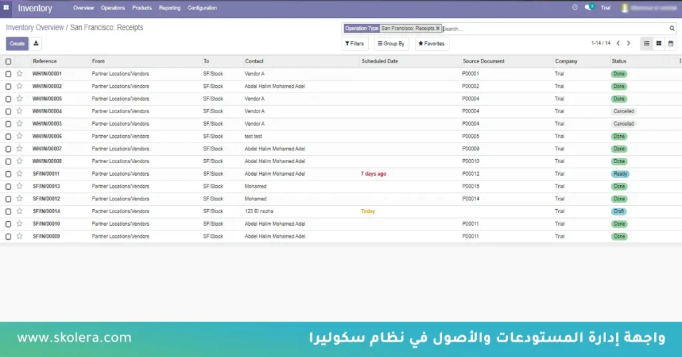Click the download/export icon next to Create
Image resolution: width=682 pixels, height=357 pixels.
tap(36, 43)
